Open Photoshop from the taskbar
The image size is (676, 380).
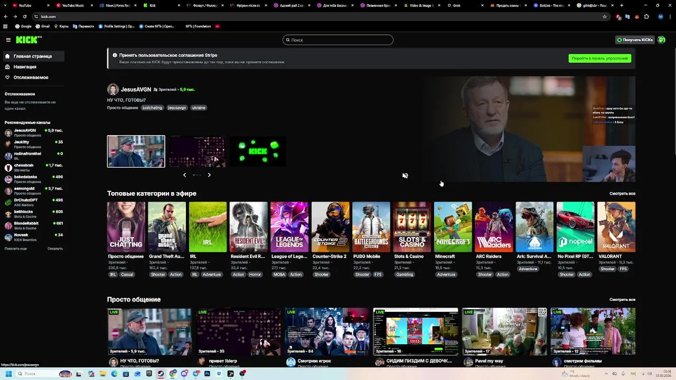207,374
